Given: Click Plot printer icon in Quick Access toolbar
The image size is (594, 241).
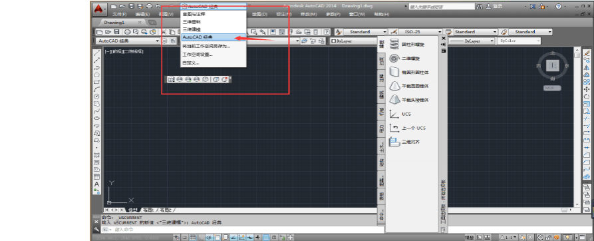Looking at the screenshot, I should [149, 7].
